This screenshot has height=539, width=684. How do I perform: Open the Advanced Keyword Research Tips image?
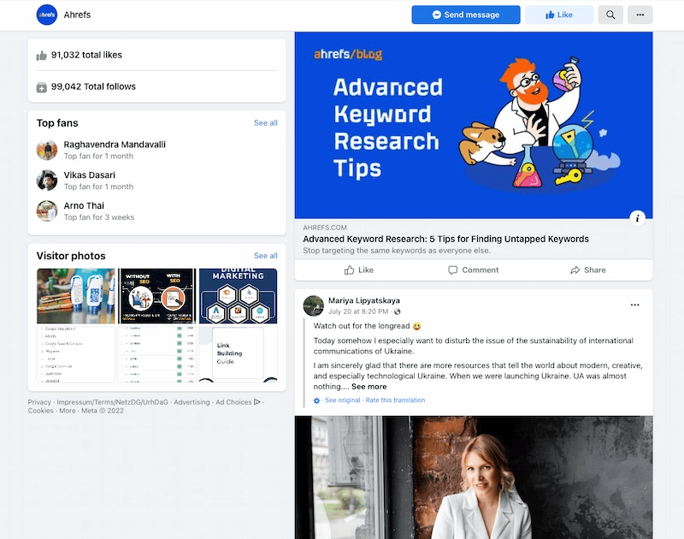[x=474, y=125]
